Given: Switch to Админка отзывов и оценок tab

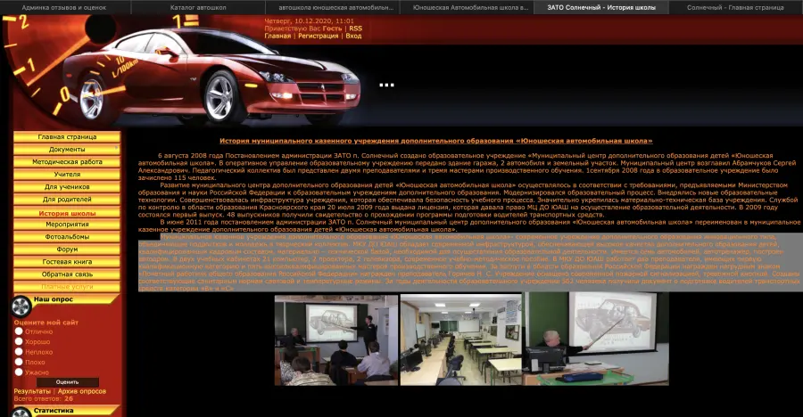Looking at the screenshot, I should [64, 6].
